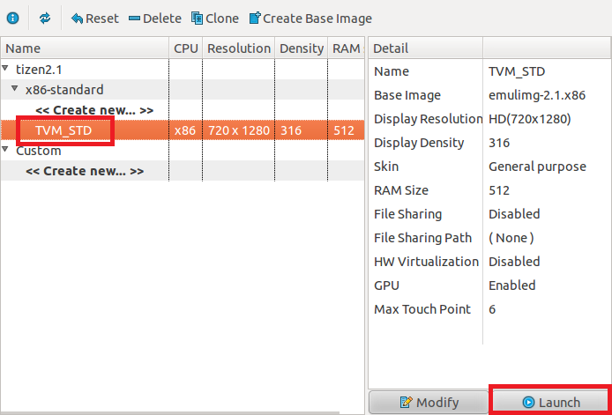Image resolution: width=612 pixels, height=415 pixels.
Task: Click the refresh arrows icon
Action: (45, 18)
